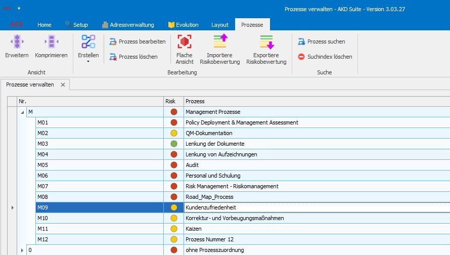Open the Home ribbon tab
This screenshot has height=255, width=450.
coord(44,25)
